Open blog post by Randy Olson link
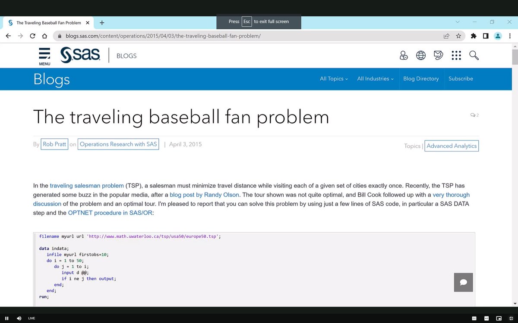Image resolution: width=518 pixels, height=323 pixels. [205, 195]
